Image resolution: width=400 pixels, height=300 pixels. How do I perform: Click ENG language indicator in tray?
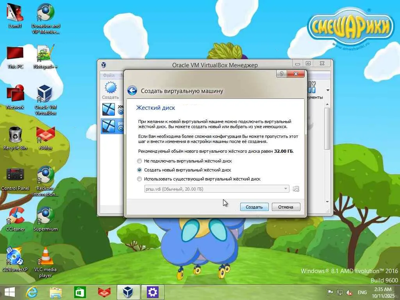tap(362, 292)
